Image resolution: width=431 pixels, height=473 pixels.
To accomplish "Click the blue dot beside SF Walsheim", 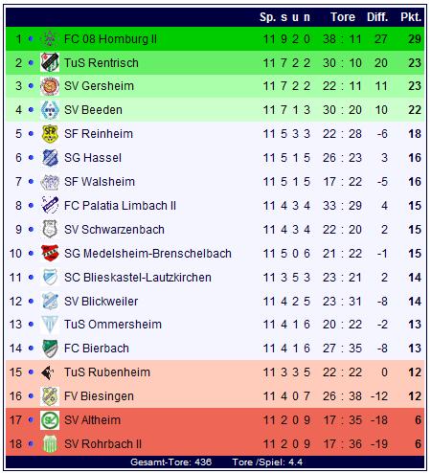I will click(x=31, y=182).
